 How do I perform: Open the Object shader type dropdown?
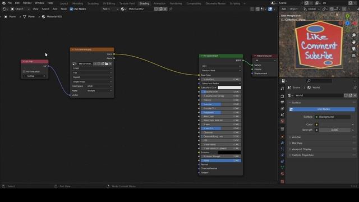20,9
